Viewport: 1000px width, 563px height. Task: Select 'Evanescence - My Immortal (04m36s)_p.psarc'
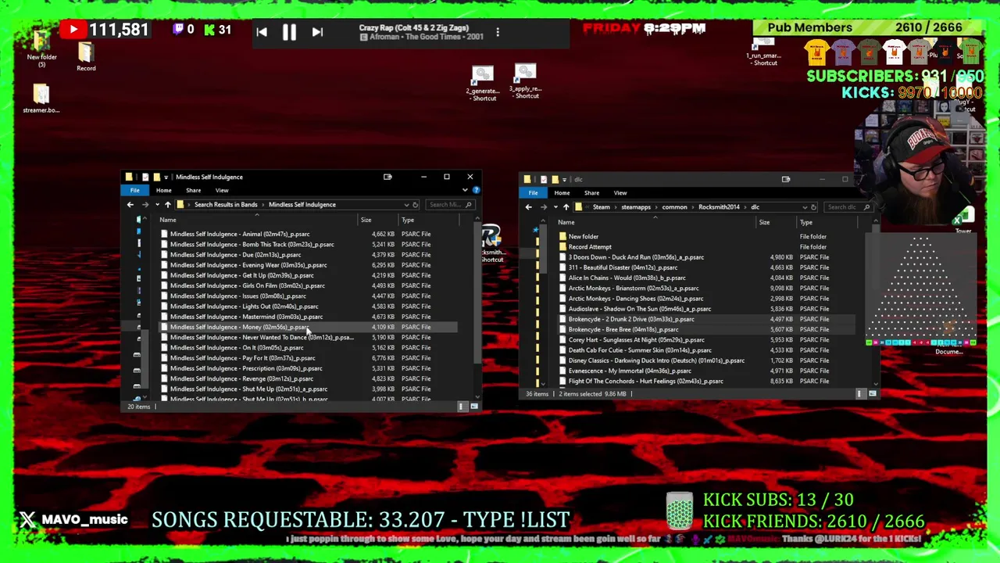(706, 371)
